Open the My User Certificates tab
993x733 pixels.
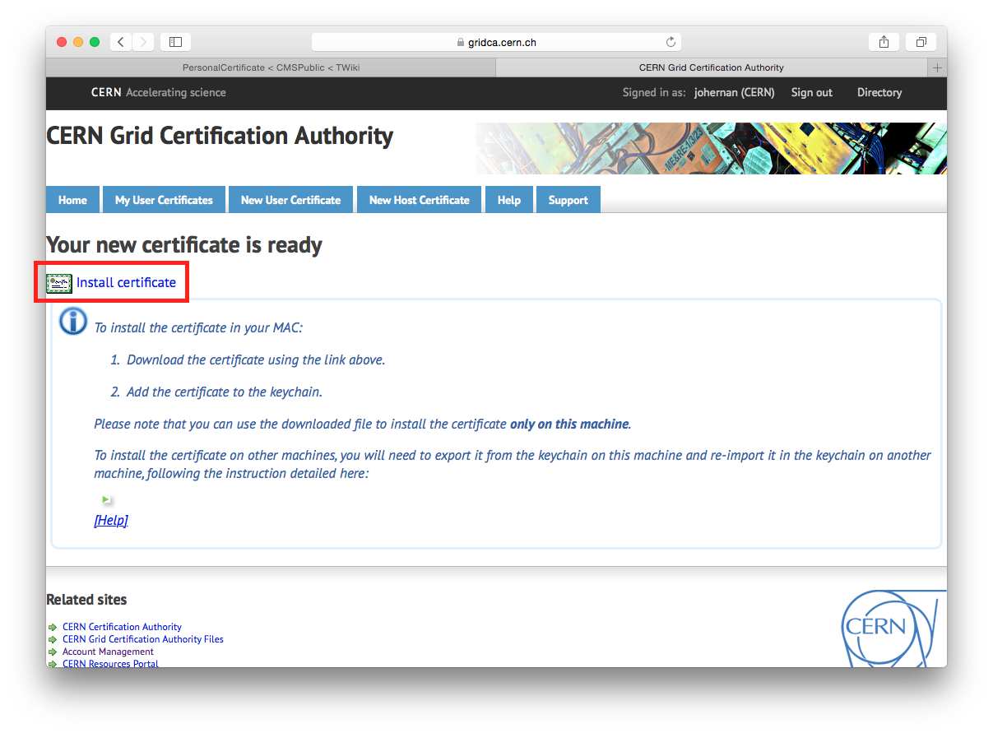(164, 200)
